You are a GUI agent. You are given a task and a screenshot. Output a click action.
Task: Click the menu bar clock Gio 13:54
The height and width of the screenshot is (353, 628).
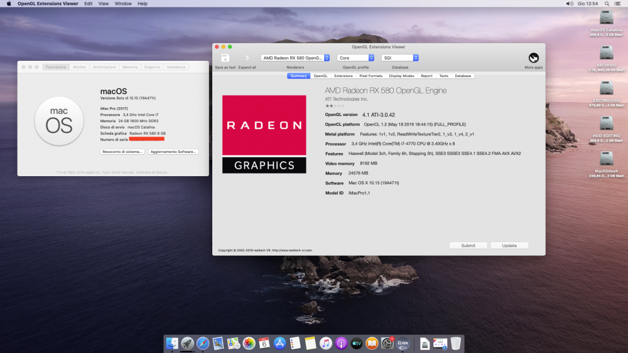click(x=588, y=4)
